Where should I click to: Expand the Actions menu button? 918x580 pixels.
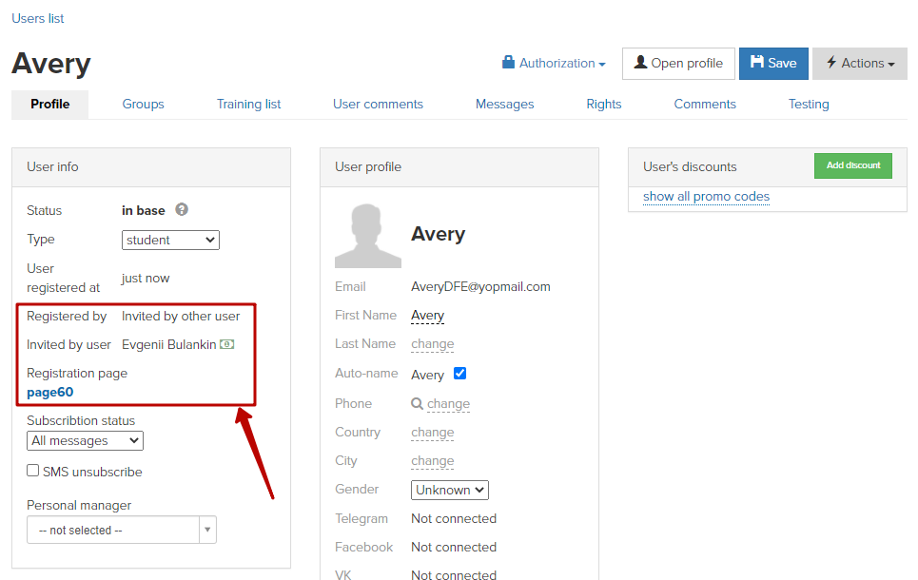click(859, 64)
